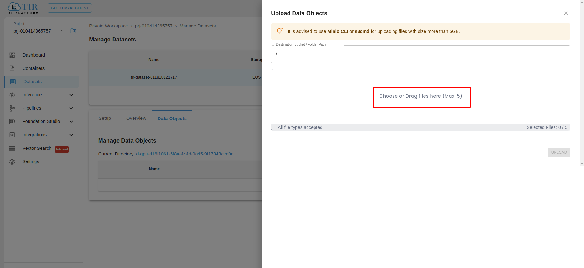This screenshot has height=268, width=584.
Task: Click the Destination Bucket / Folder Path field
Action: tap(421, 54)
